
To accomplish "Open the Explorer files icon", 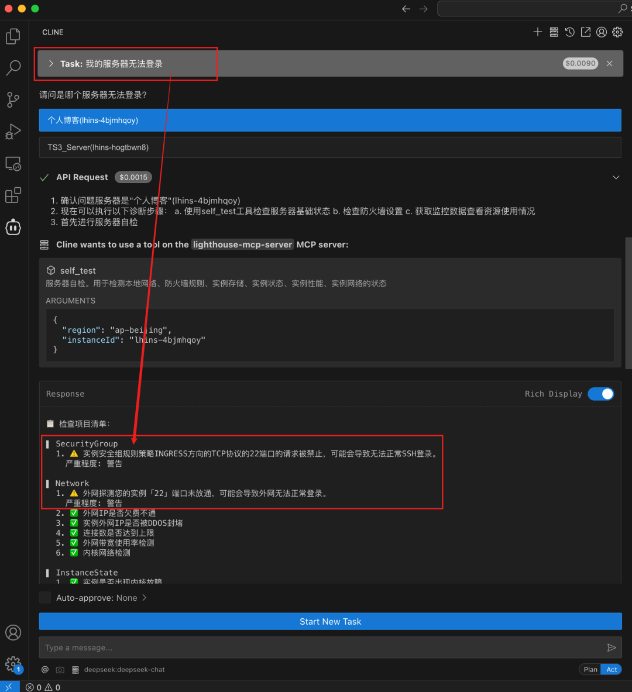I will click(13, 36).
